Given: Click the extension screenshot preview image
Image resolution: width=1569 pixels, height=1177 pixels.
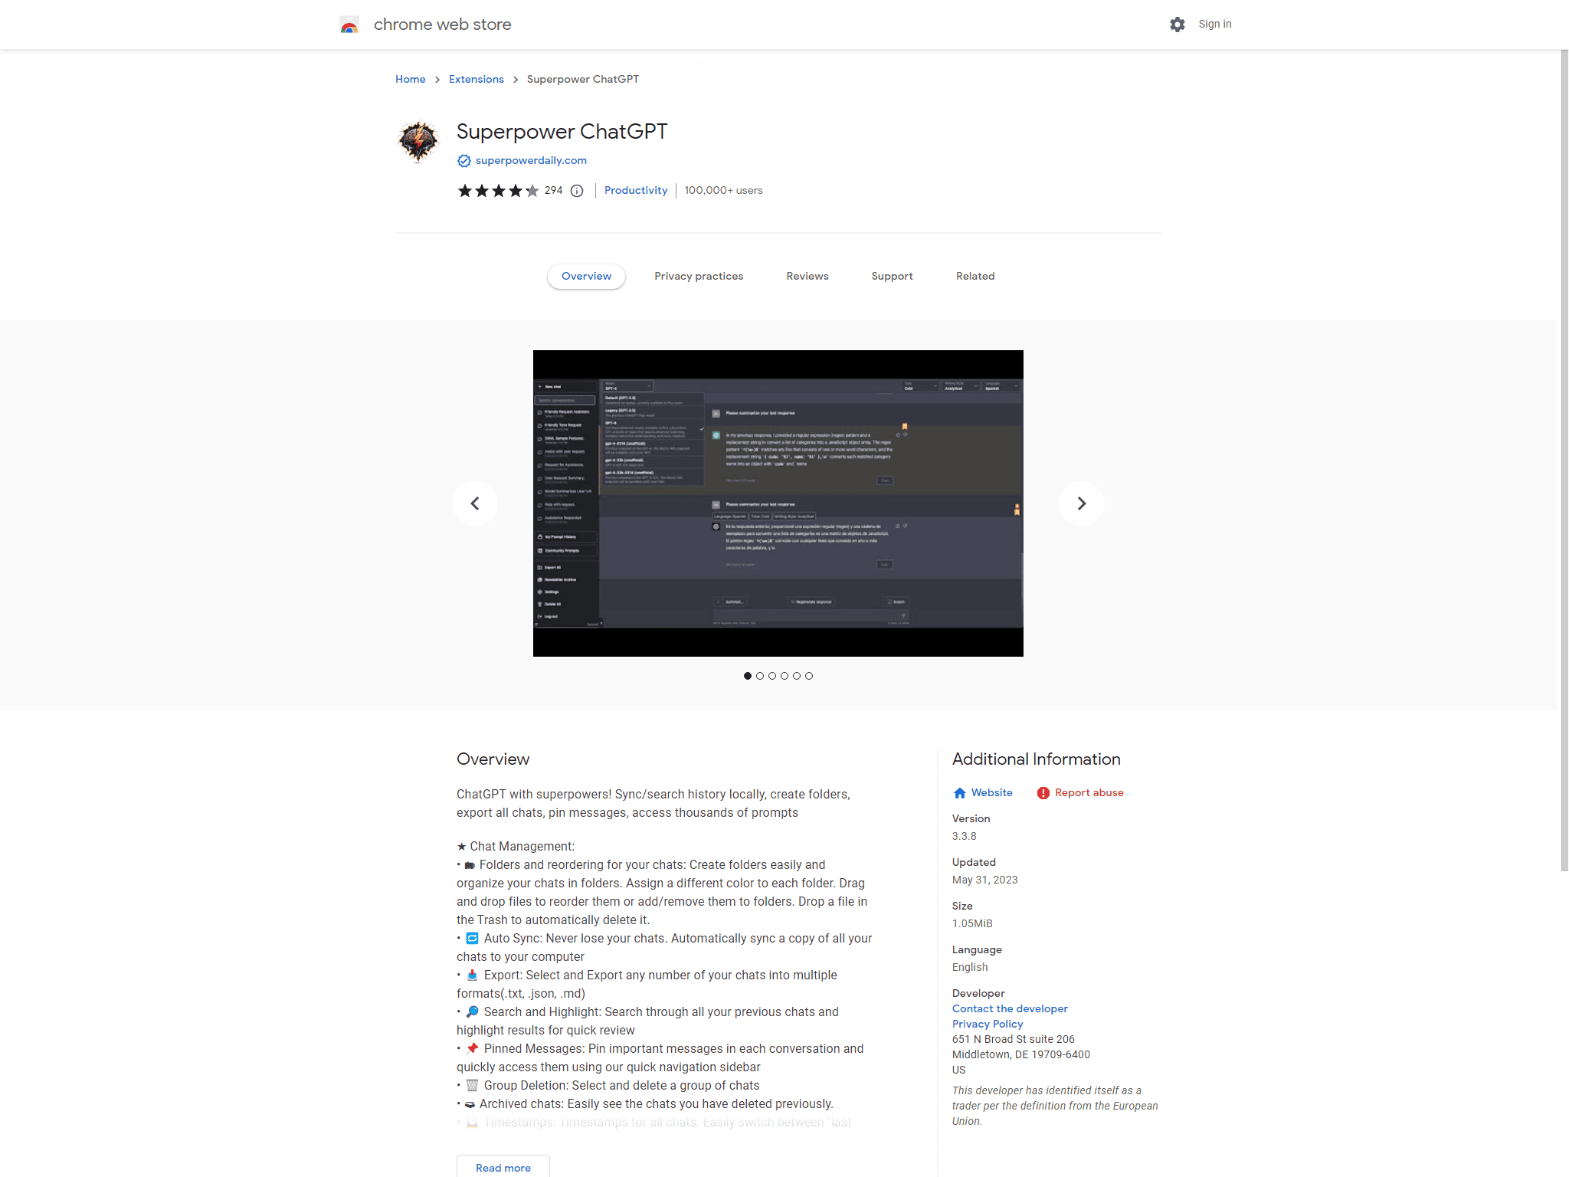Looking at the screenshot, I should point(778,503).
